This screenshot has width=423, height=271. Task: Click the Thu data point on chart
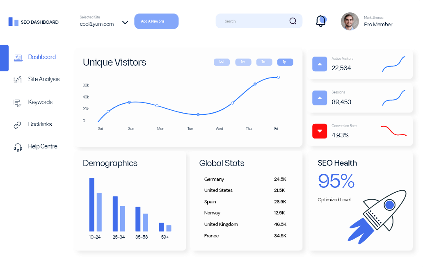coord(255,84)
